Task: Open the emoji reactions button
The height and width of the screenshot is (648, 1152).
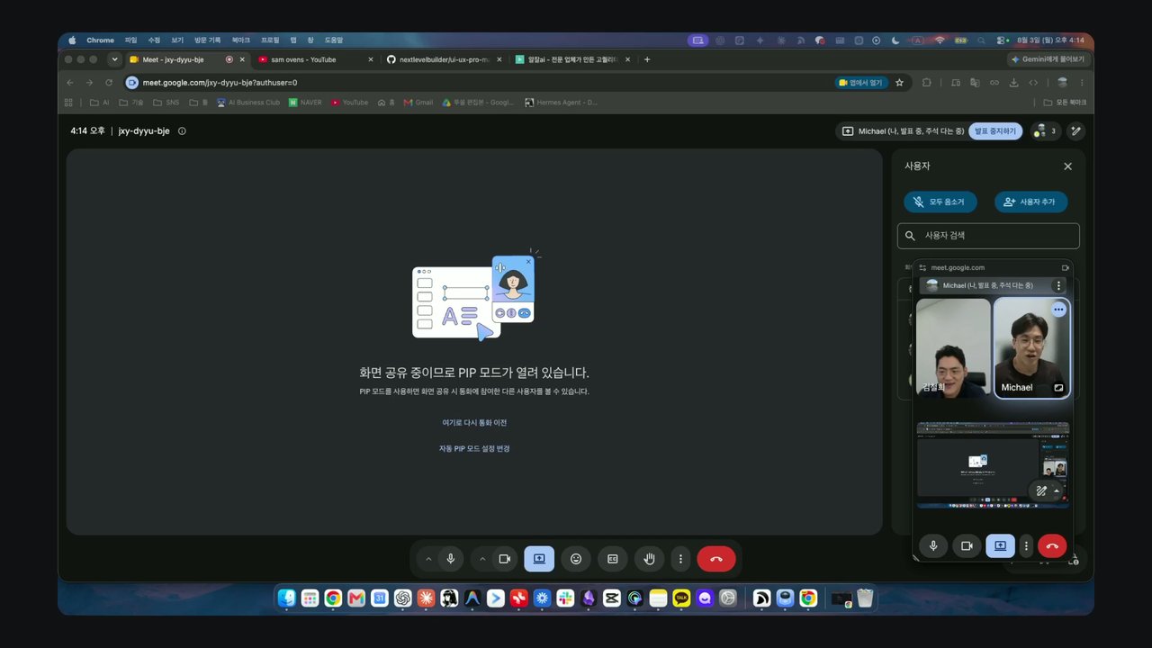Action: coord(576,559)
